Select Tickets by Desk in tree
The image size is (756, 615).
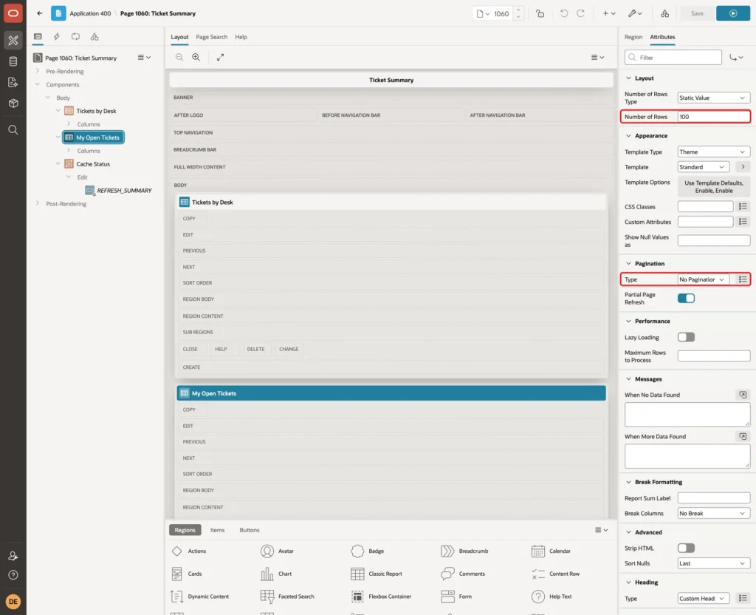point(96,111)
